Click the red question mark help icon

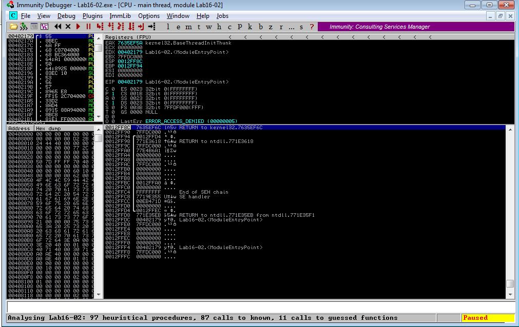[x=312, y=27]
